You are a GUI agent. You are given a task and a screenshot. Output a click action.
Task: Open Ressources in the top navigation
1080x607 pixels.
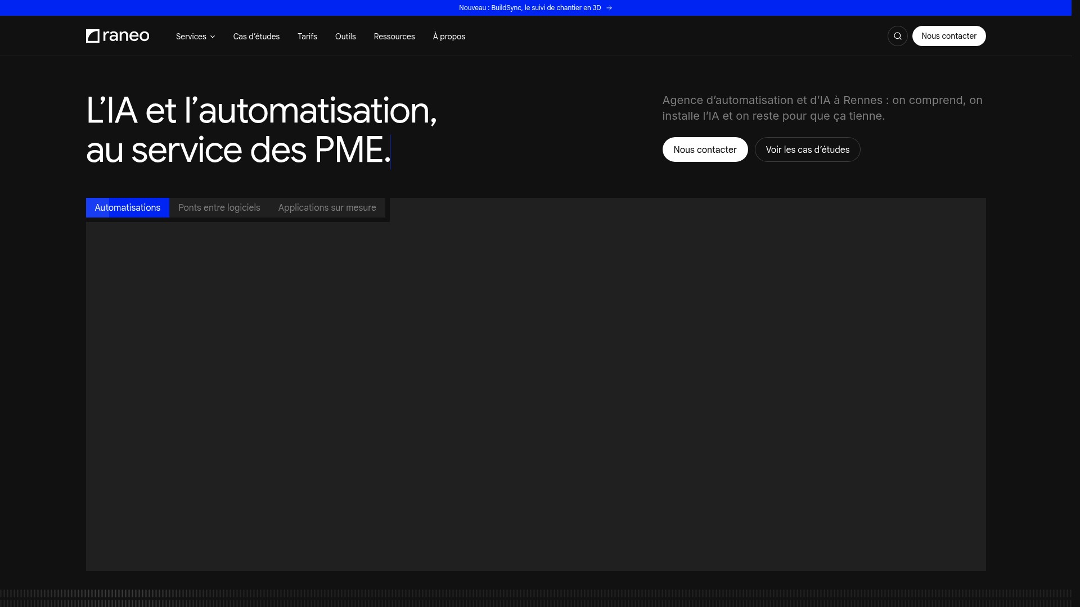(x=394, y=37)
